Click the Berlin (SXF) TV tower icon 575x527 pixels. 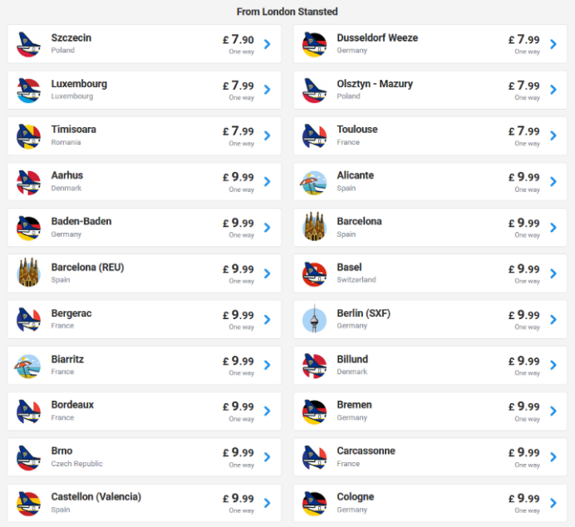314,318
